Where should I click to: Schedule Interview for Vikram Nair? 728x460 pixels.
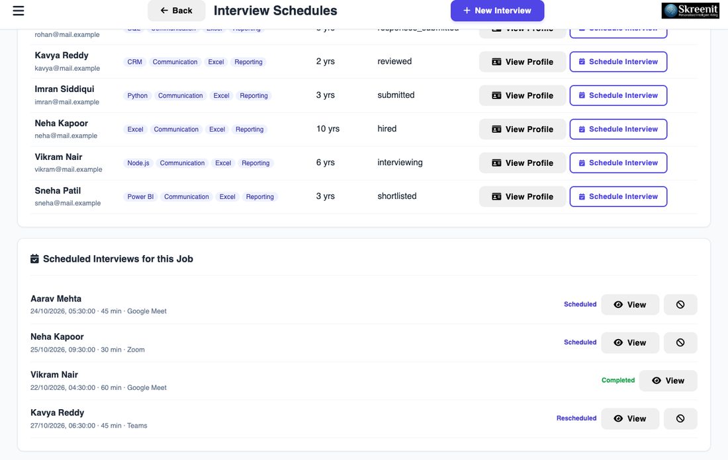[x=618, y=163]
